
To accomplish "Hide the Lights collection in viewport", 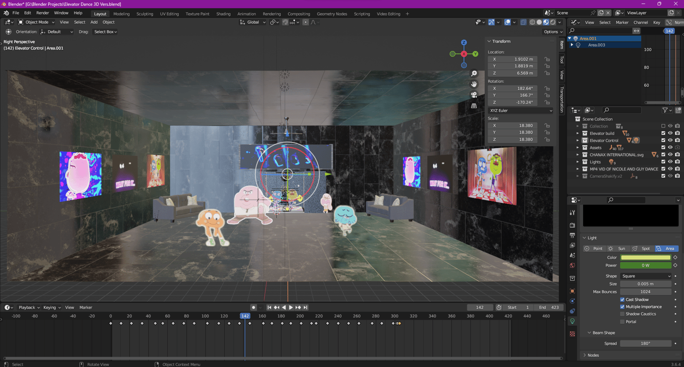I will [670, 162].
